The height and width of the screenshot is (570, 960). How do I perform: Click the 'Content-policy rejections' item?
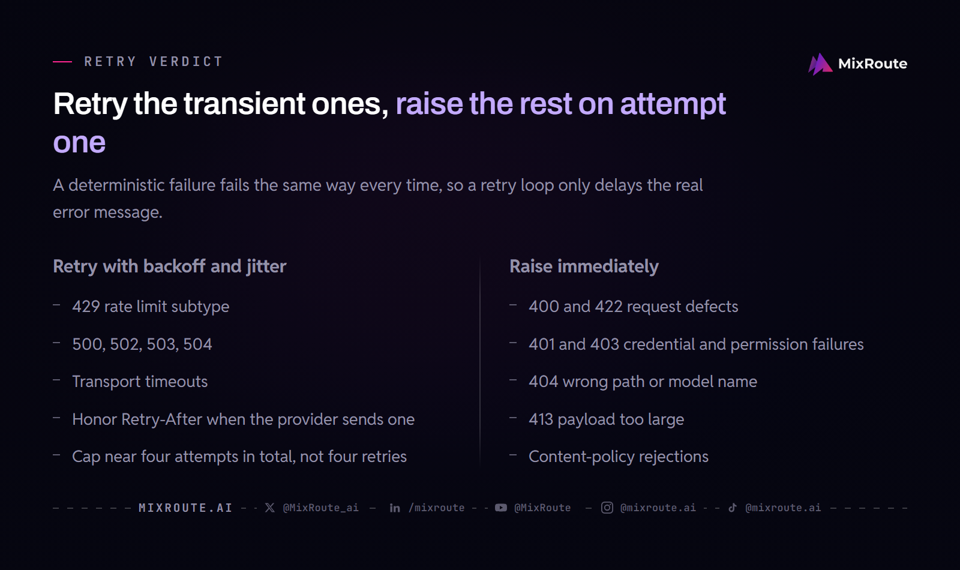(x=619, y=456)
